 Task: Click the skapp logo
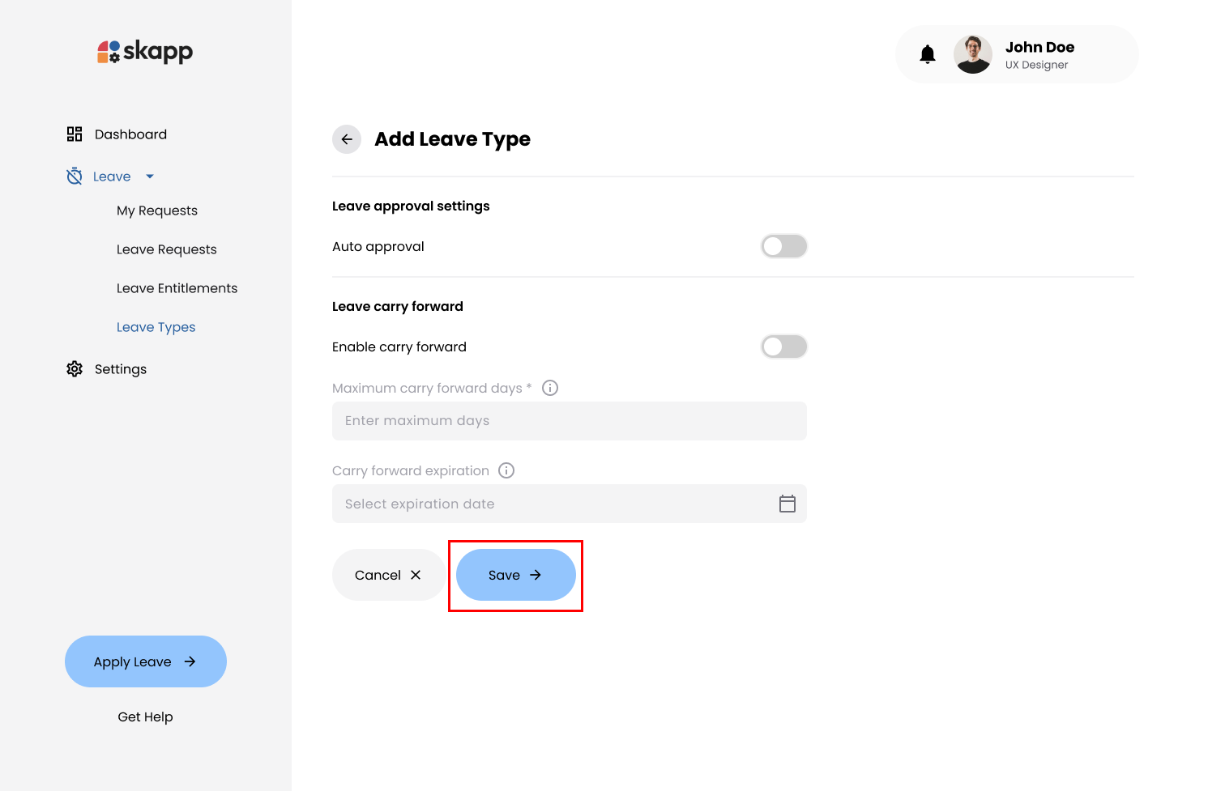pyautogui.click(x=145, y=52)
